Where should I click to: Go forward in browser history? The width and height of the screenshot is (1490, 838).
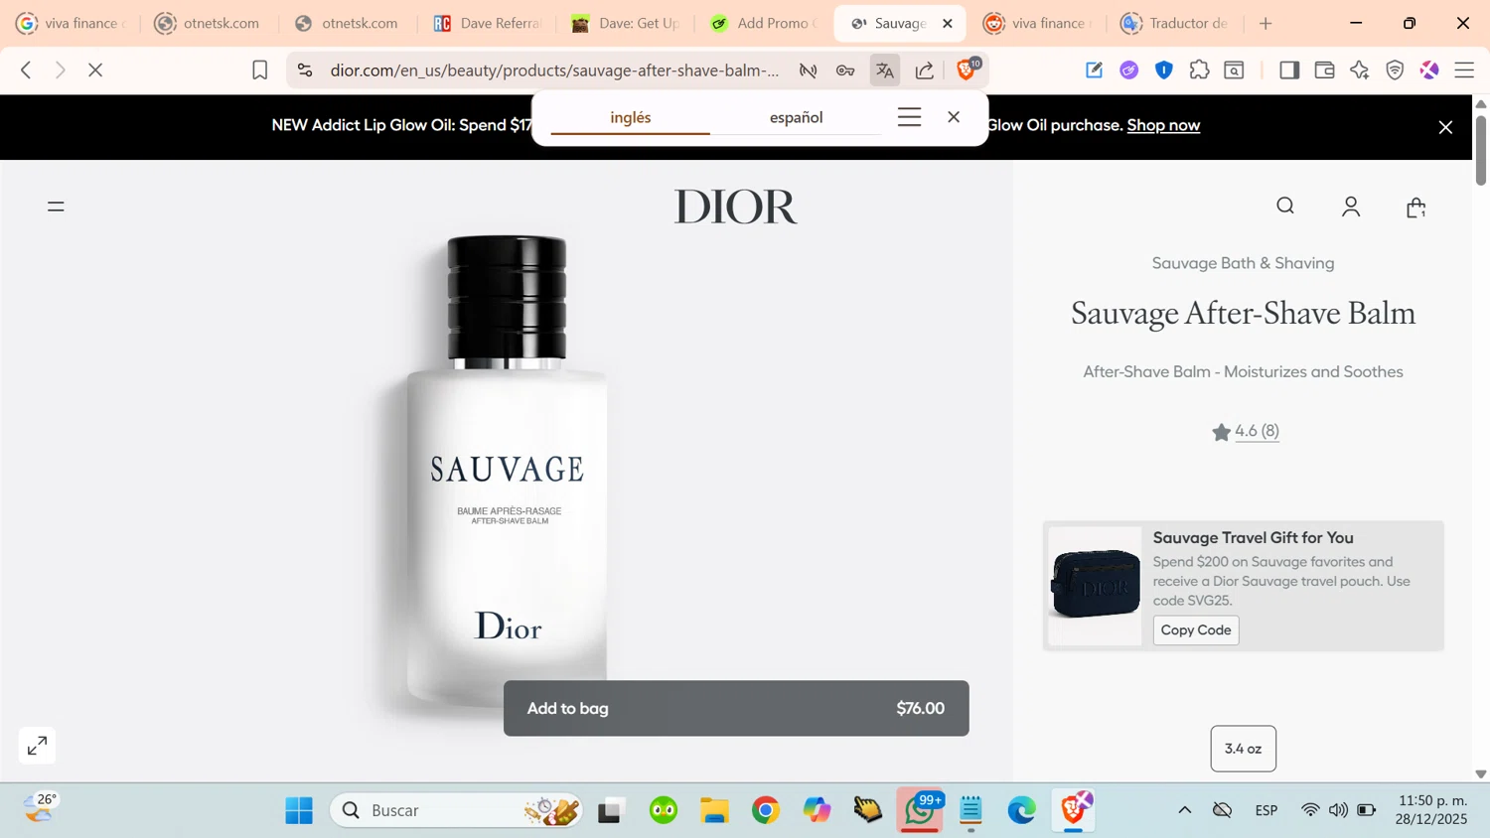coord(61,70)
